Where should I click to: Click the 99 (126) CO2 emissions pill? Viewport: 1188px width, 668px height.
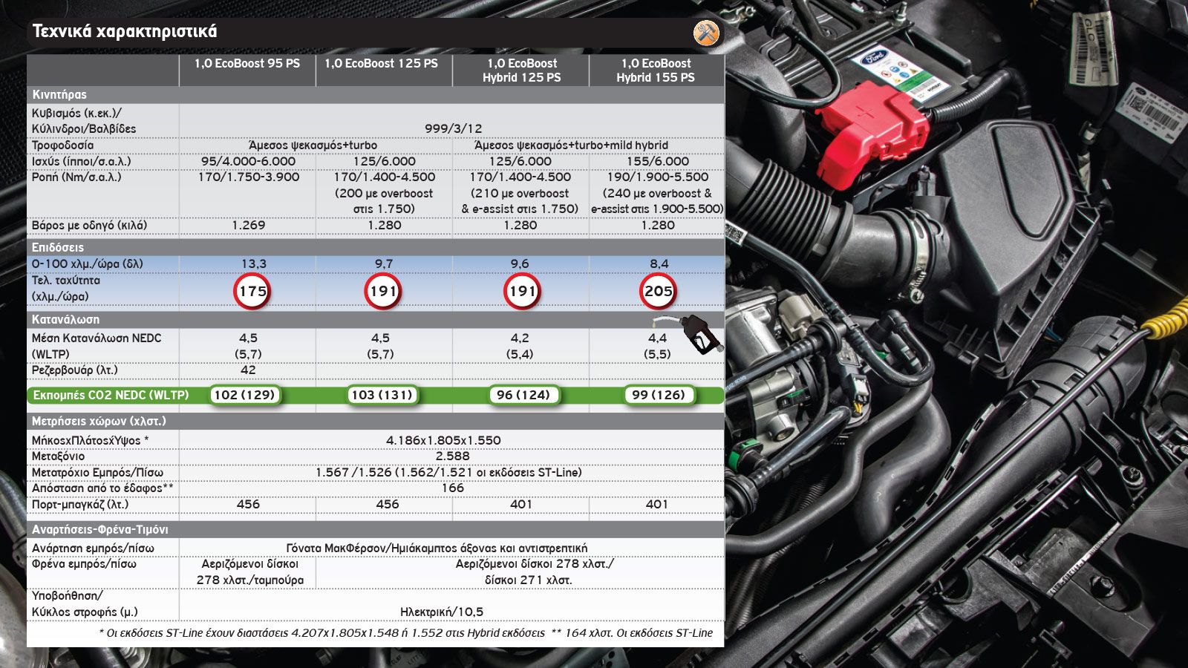[659, 395]
